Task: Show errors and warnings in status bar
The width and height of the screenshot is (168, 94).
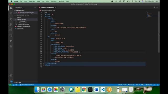Action: pyautogui.click(x=16, y=85)
